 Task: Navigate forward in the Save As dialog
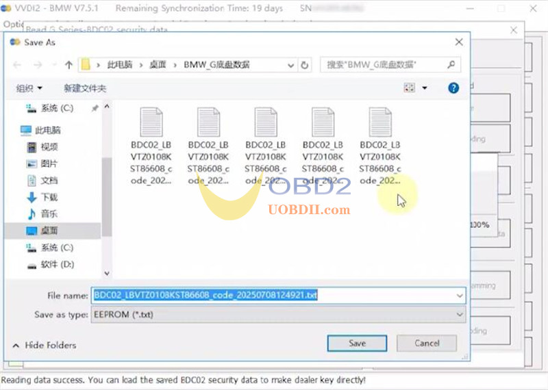[x=38, y=64]
